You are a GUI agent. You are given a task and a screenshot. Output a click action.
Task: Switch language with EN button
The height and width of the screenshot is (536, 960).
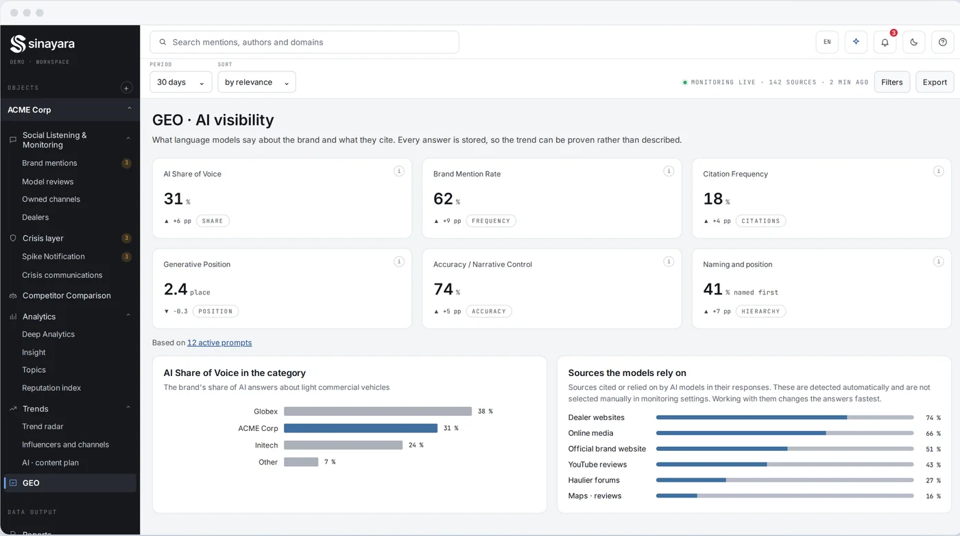pos(827,42)
